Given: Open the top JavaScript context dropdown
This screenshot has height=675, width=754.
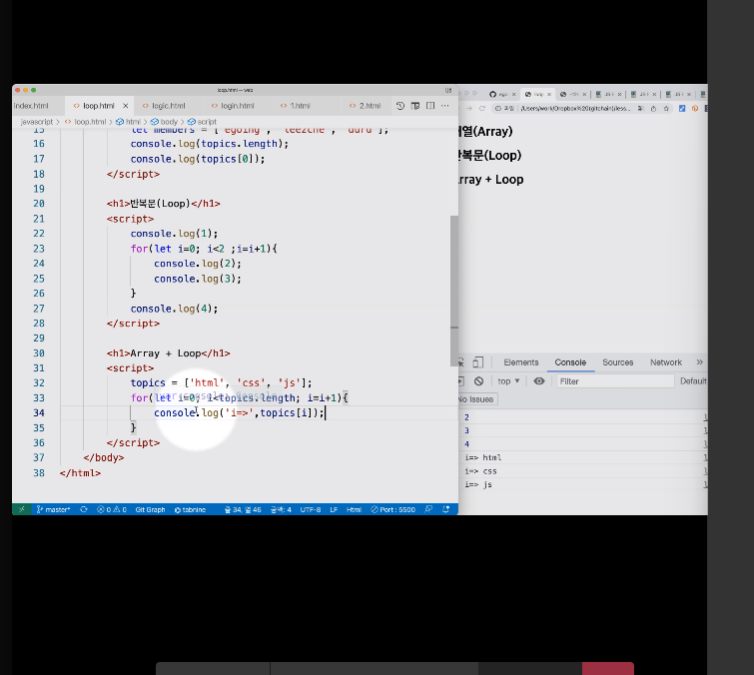Looking at the screenshot, I should tap(508, 381).
